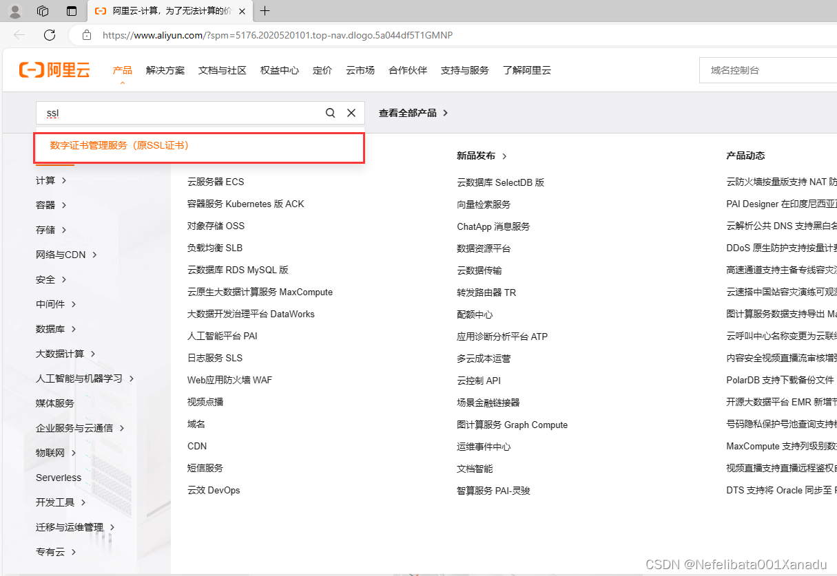The image size is (837, 576).
Task: Expand the 开发工具 category
Action: [x=61, y=502]
